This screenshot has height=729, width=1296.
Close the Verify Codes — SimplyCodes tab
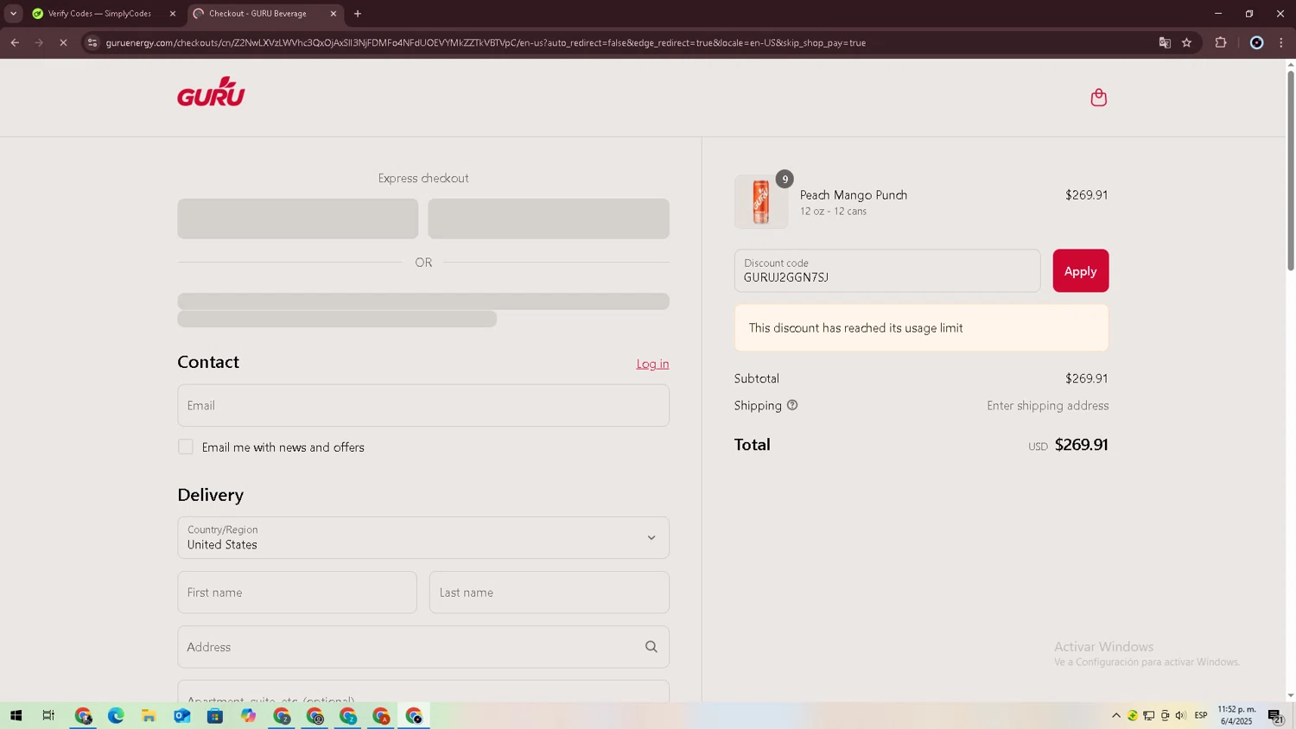173,14
